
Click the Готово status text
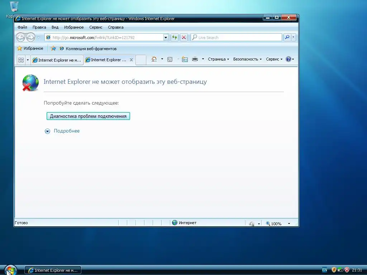click(21, 223)
